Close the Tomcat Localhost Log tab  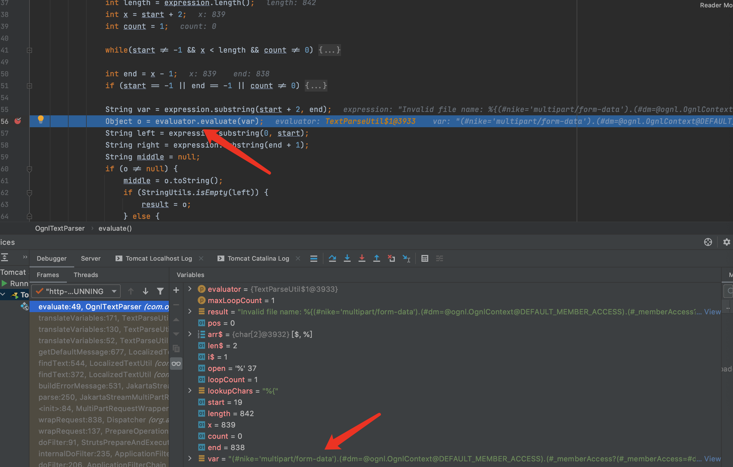tap(201, 258)
